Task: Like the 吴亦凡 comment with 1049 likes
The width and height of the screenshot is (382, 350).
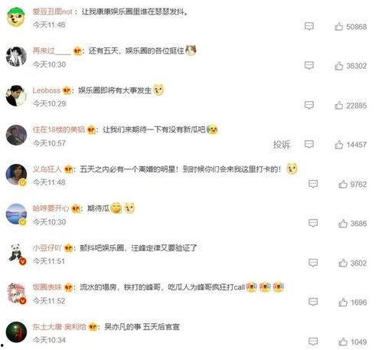Action: [x=343, y=342]
